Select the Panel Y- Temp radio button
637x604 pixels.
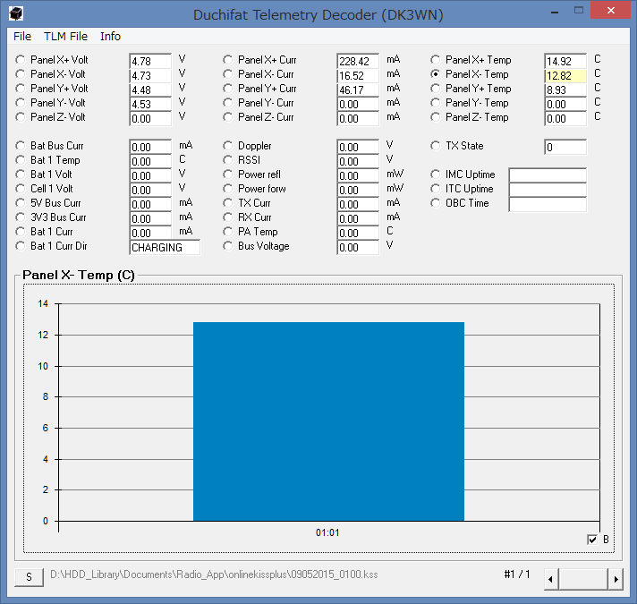(435, 102)
